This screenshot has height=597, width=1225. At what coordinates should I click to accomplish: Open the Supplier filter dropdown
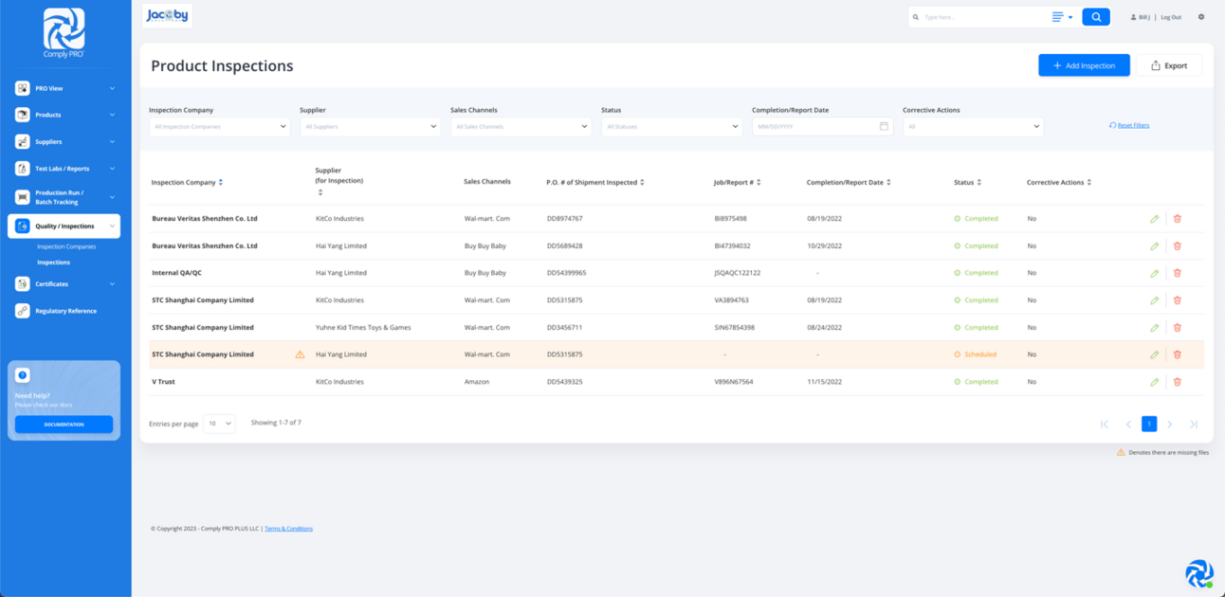pyautogui.click(x=370, y=126)
